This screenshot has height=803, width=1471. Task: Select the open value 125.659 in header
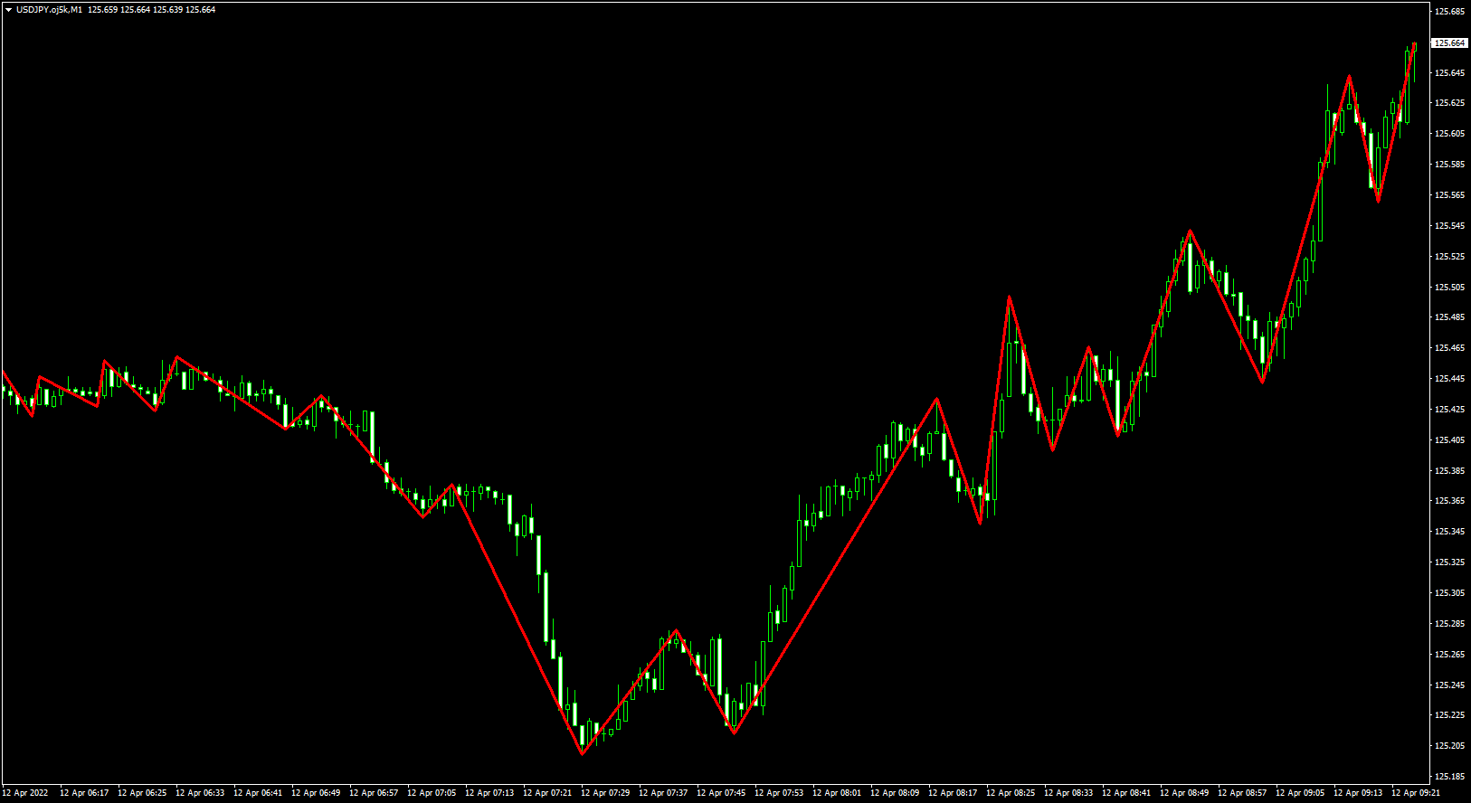[102, 10]
